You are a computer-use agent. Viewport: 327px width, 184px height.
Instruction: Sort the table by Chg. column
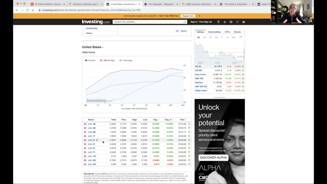tap(156, 120)
